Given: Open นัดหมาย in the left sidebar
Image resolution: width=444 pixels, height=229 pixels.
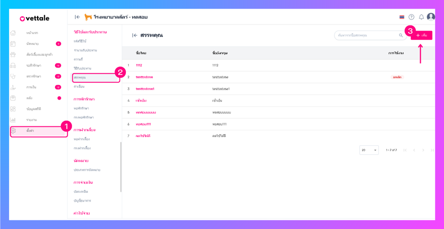Looking at the screenshot, I should 33,44.
